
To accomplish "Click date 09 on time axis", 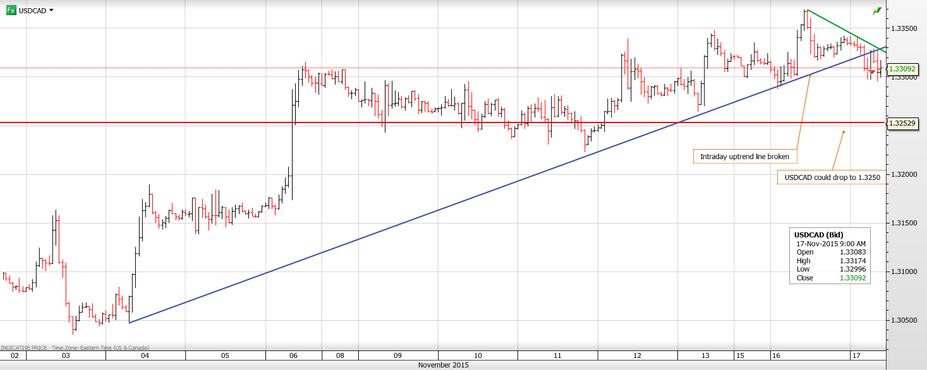I will (x=397, y=356).
